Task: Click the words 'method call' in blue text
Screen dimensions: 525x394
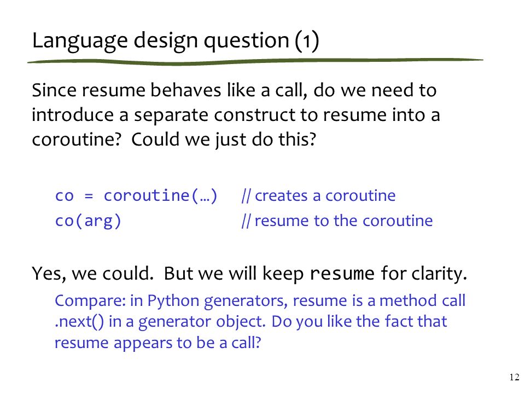Action: pyautogui.click(x=422, y=300)
